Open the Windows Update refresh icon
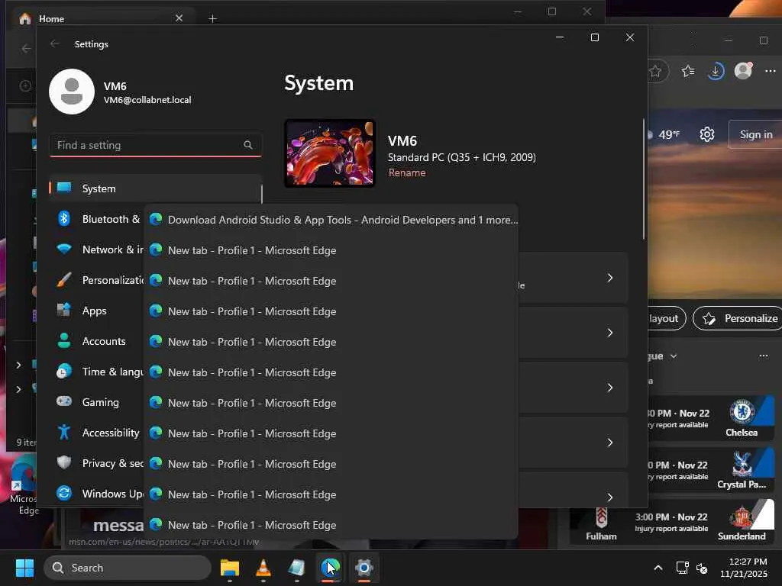This screenshot has width=782, height=586. point(64,494)
